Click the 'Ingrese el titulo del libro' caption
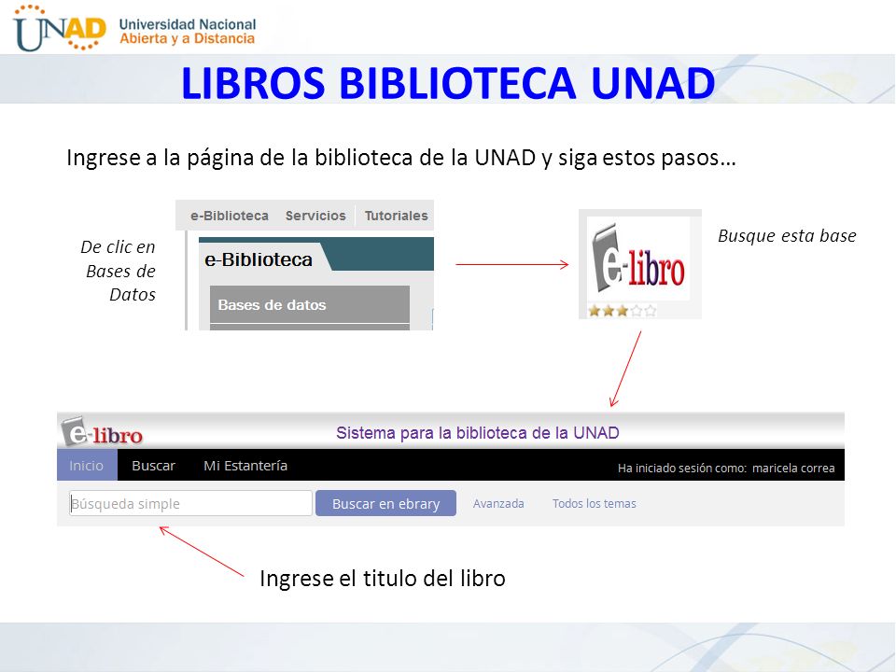Viewport: 896px width, 672px height. pos(383,579)
